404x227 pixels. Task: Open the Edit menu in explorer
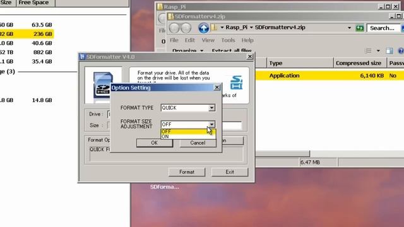coord(189,40)
